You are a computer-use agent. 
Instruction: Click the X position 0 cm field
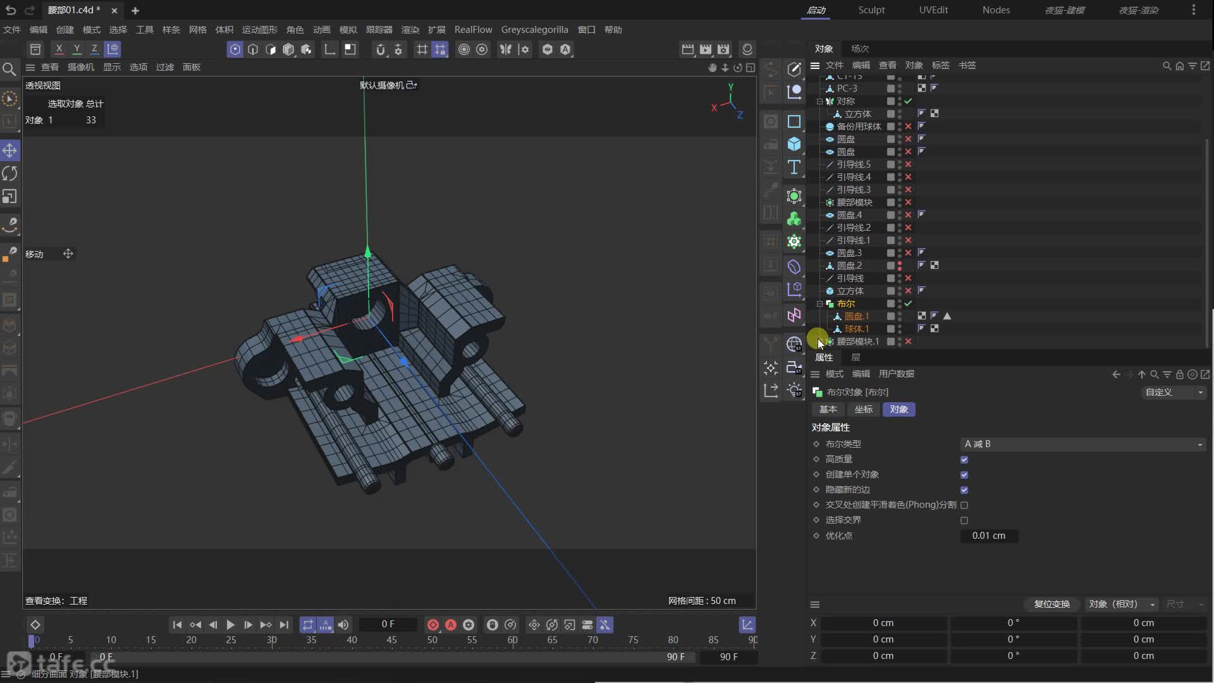pyautogui.click(x=883, y=623)
